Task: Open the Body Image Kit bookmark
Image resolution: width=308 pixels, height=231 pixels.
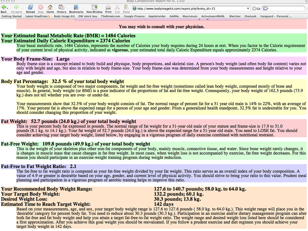Action: click(64, 17)
